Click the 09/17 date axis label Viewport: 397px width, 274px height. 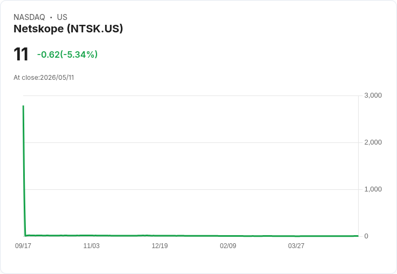pos(23,245)
